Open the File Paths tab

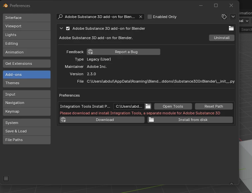[x=27, y=140]
